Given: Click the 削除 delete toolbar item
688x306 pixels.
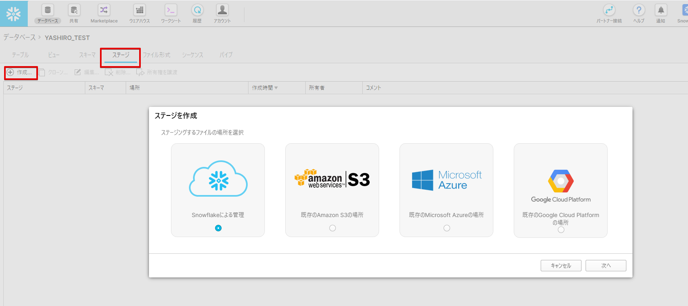Looking at the screenshot, I should 118,72.
